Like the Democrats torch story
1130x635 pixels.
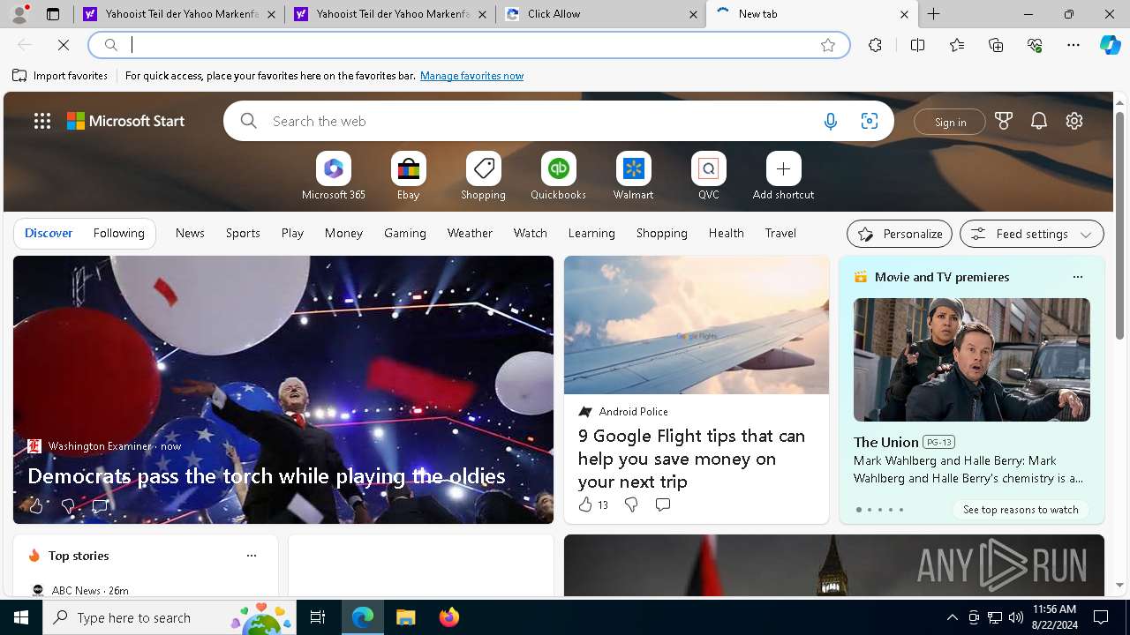coord(35,506)
